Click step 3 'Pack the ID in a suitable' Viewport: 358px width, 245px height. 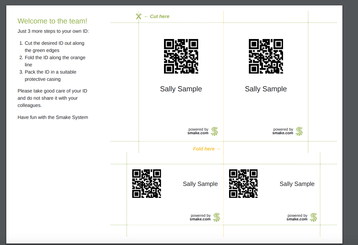(x=50, y=72)
